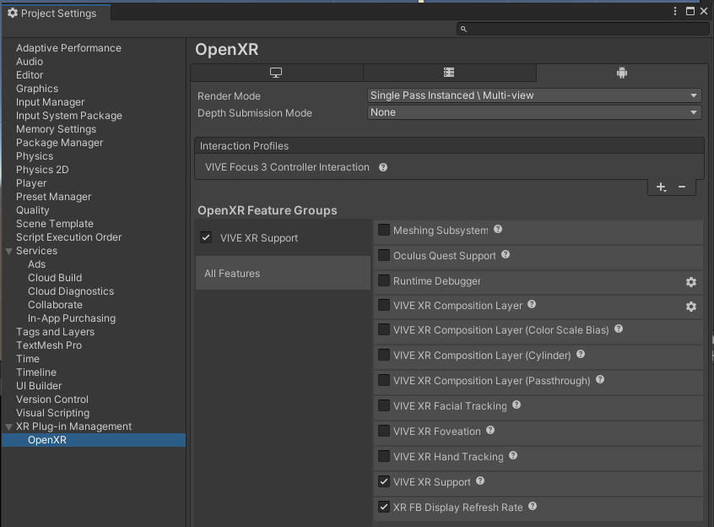Remove interaction profile with minus button
This screenshot has height=527, width=714.
[x=682, y=187]
